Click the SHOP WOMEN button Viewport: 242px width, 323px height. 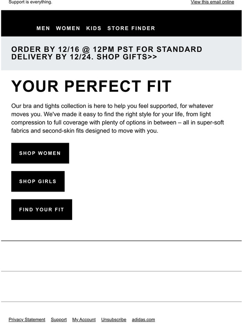[40, 153]
